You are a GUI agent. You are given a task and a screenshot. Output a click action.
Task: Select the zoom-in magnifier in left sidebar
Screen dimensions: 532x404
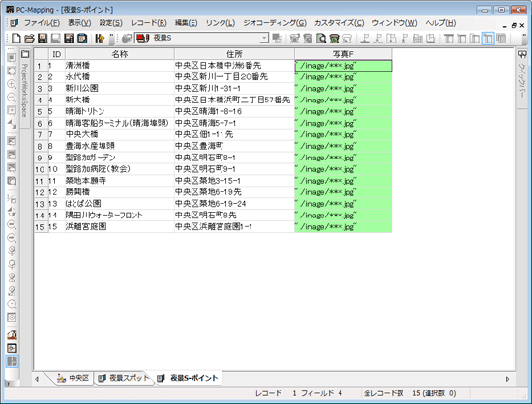(12, 84)
